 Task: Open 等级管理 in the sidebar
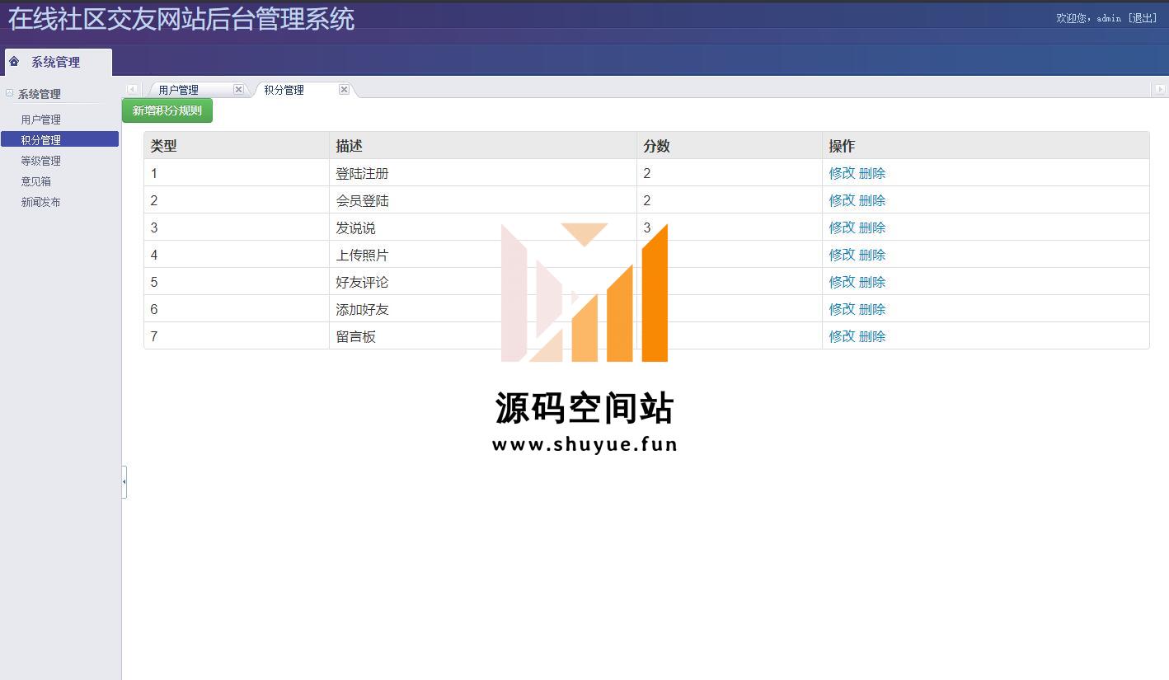[x=41, y=161]
